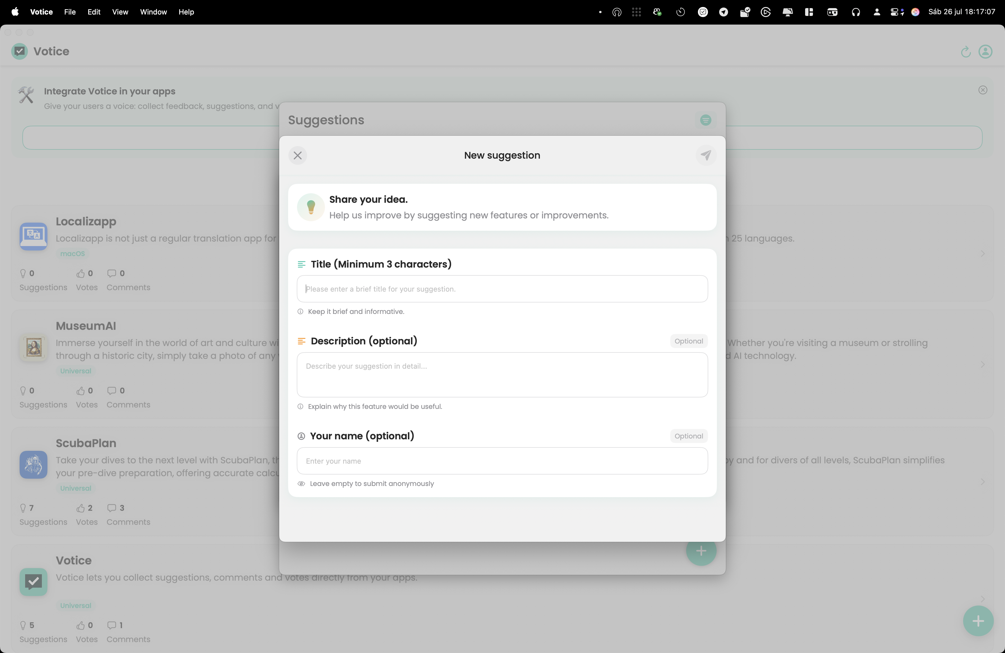Image resolution: width=1005 pixels, height=653 pixels.
Task: Open the user profile icon
Action: [x=985, y=52]
